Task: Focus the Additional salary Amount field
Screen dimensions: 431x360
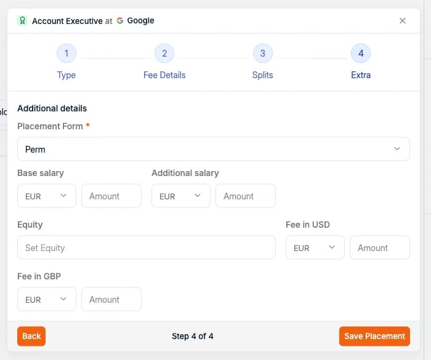Action: pyautogui.click(x=246, y=196)
